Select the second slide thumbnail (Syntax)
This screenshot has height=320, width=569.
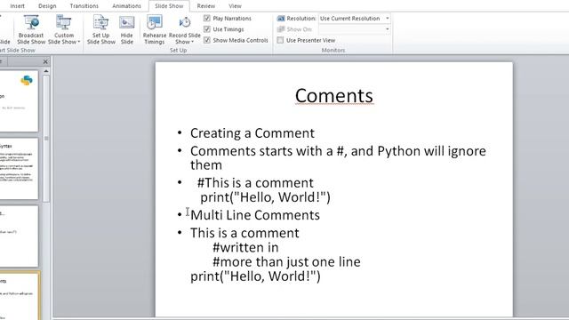(19, 168)
